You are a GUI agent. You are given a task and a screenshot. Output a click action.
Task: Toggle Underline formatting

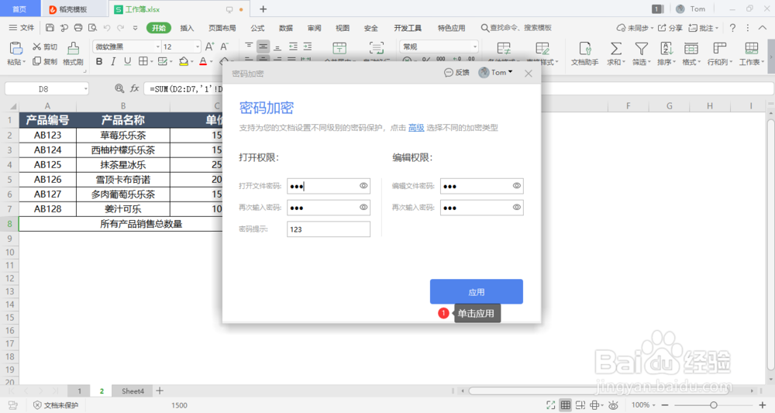[x=128, y=61]
